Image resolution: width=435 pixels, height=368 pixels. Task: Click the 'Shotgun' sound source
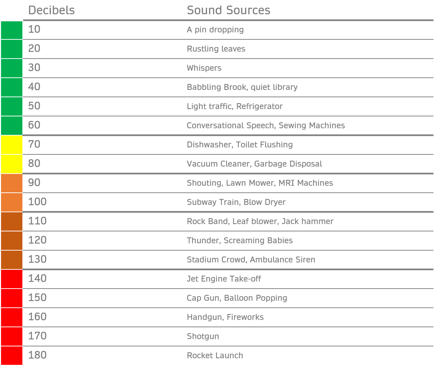point(203,337)
